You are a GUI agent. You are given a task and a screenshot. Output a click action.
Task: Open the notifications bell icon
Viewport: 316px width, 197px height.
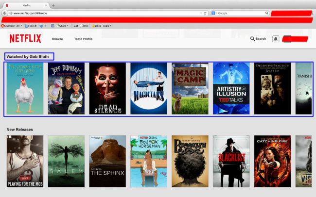tap(276, 39)
